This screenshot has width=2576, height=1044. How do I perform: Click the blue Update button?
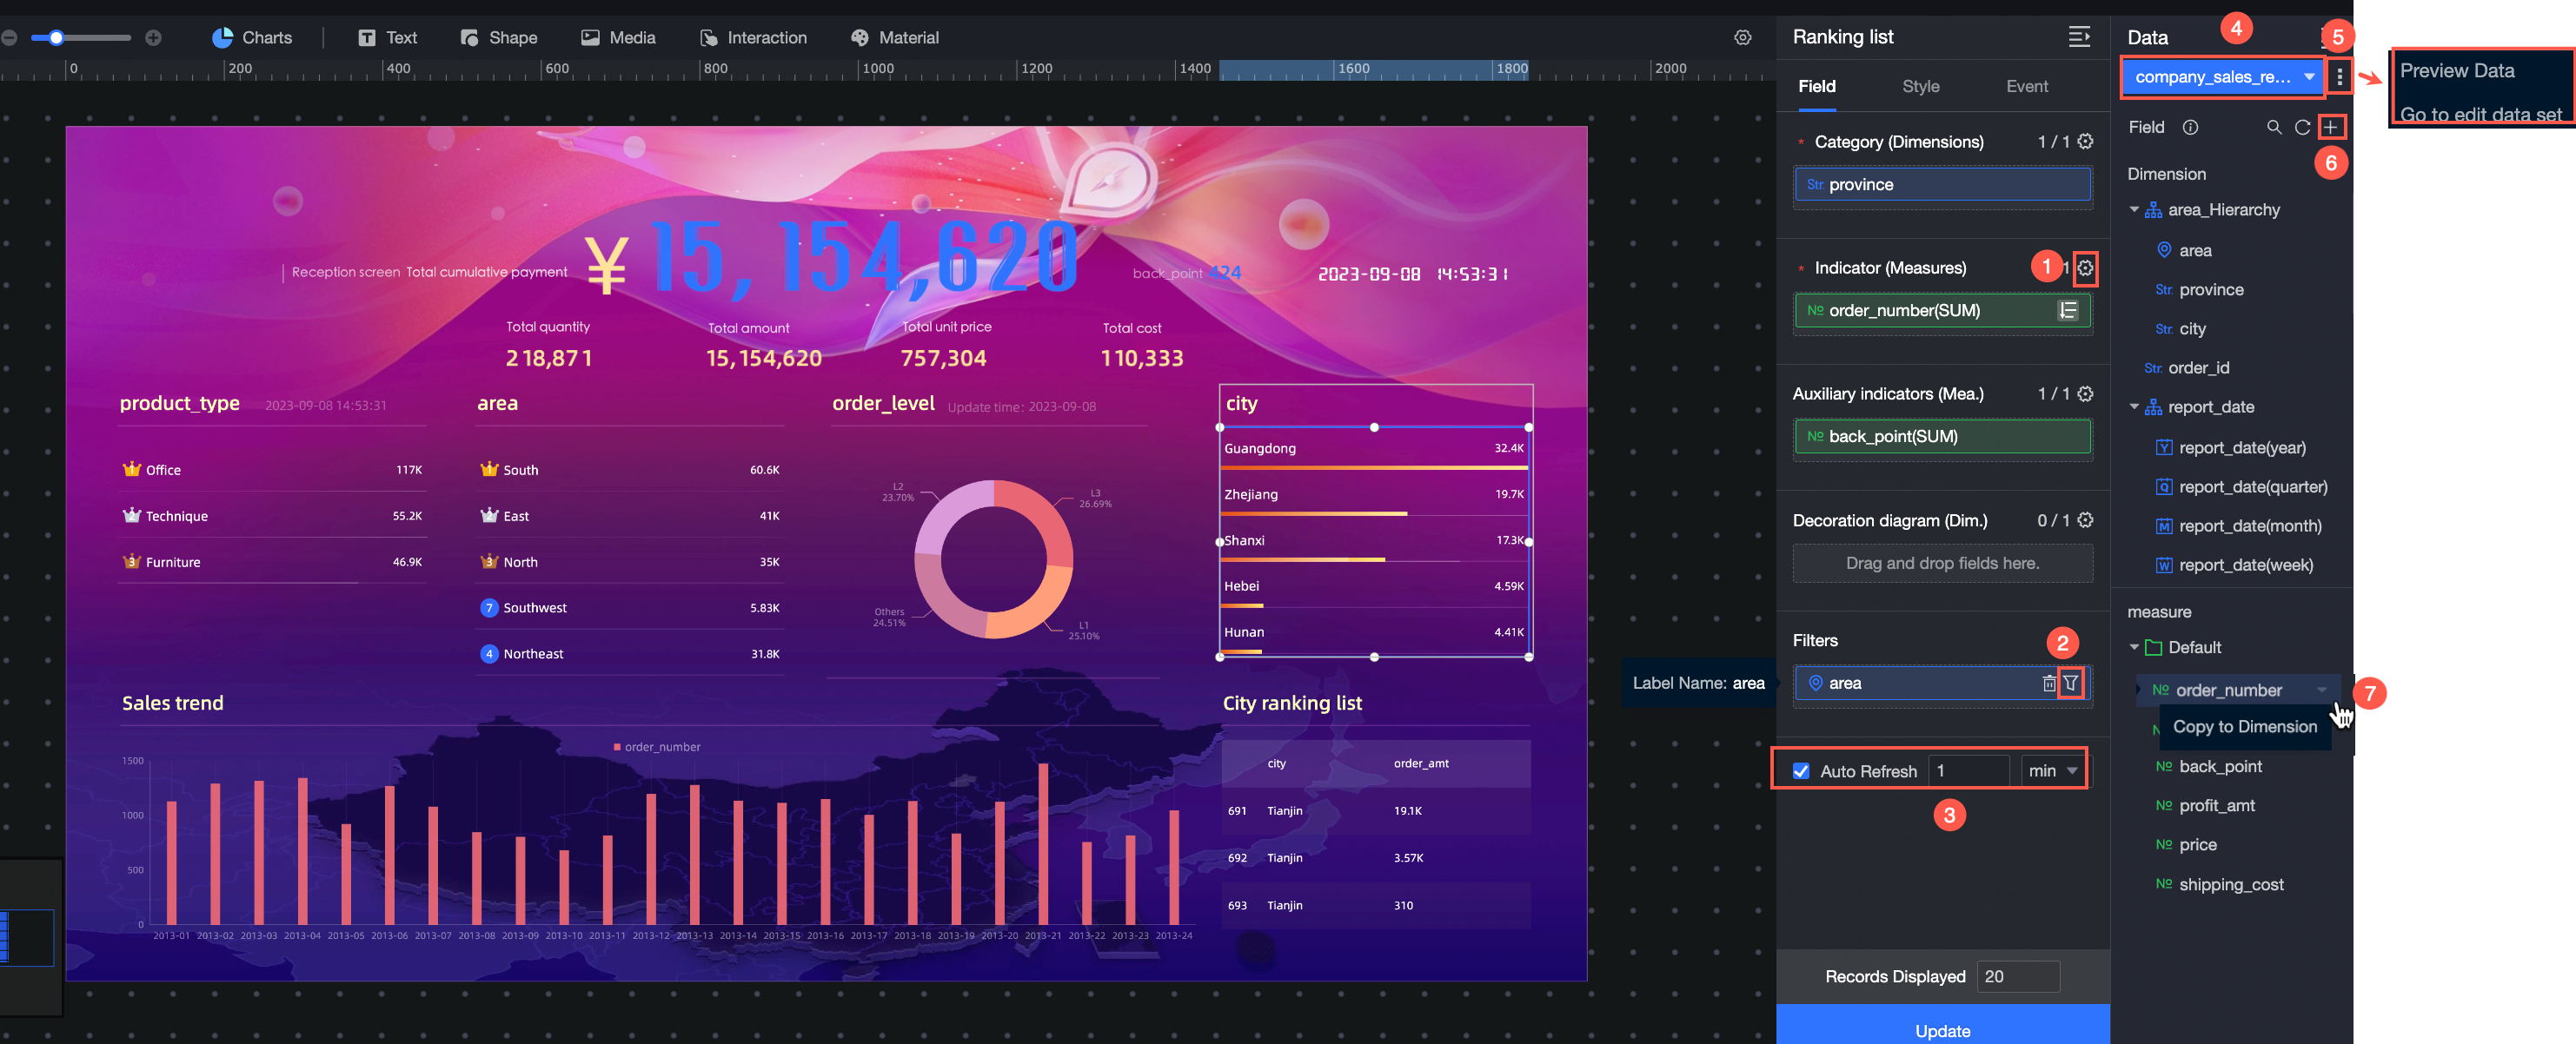(1942, 1029)
